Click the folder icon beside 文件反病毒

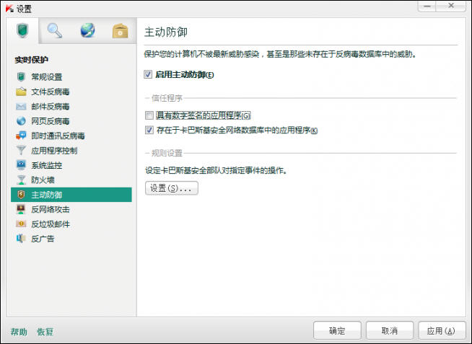[21, 92]
